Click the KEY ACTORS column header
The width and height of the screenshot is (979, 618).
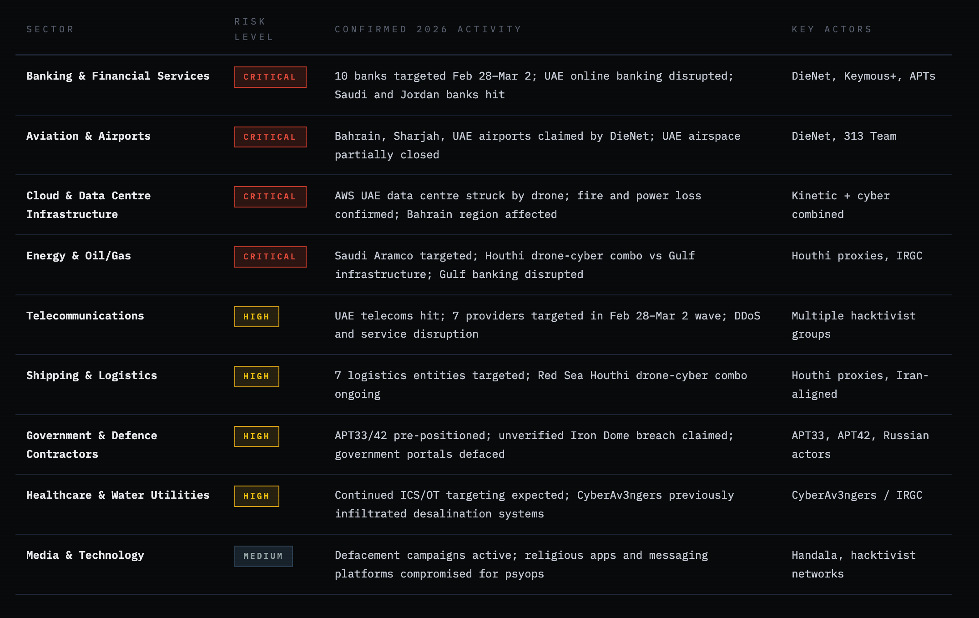pyautogui.click(x=832, y=29)
